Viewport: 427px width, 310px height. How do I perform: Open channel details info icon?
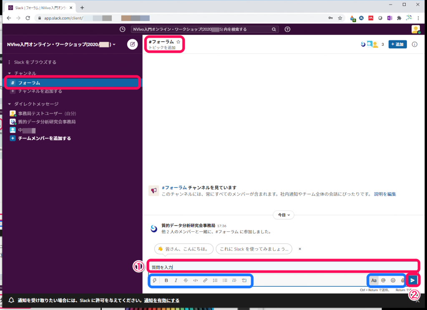(414, 44)
